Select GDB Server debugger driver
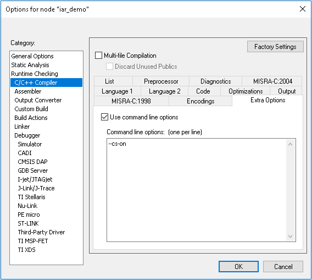Screen dimensions: 312x280 coord(46,171)
